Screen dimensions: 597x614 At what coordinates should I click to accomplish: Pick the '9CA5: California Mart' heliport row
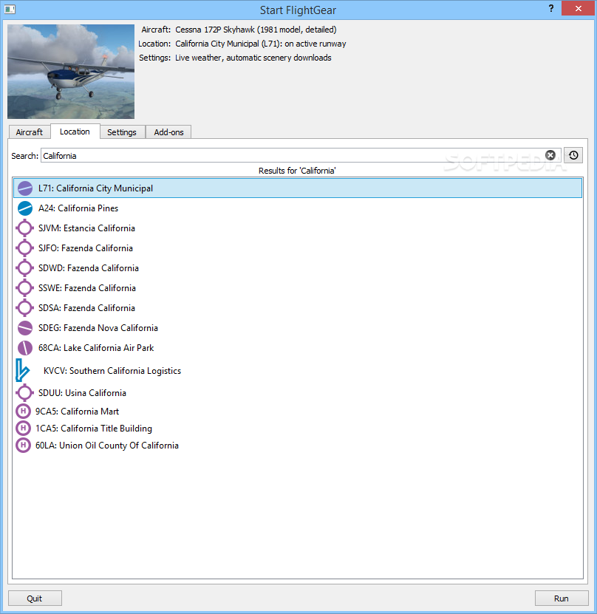point(298,411)
